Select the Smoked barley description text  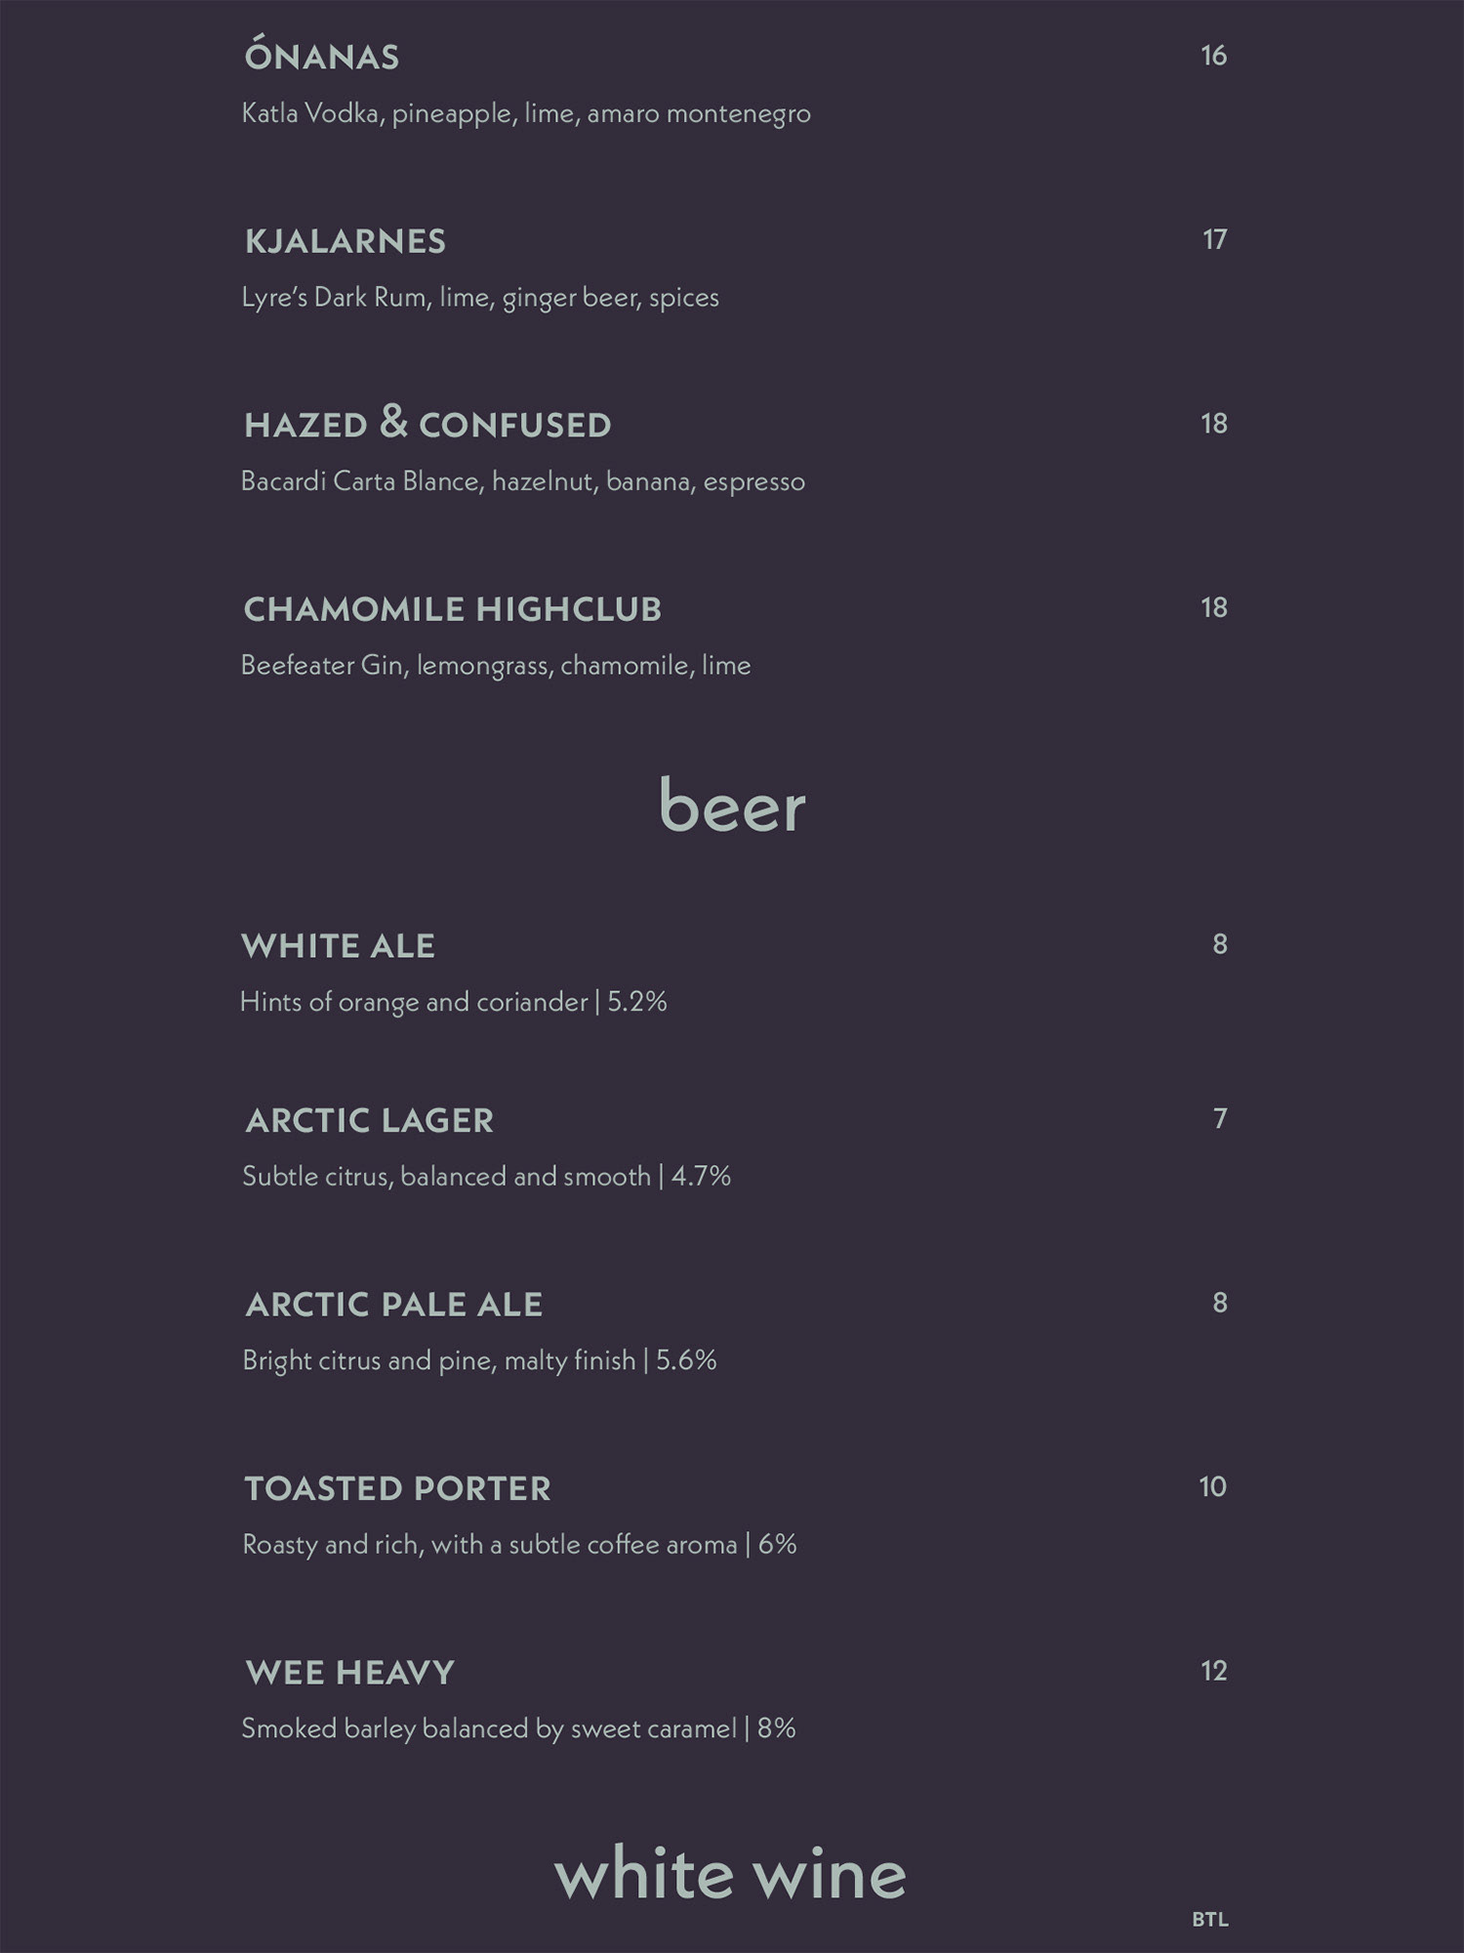518,1728
